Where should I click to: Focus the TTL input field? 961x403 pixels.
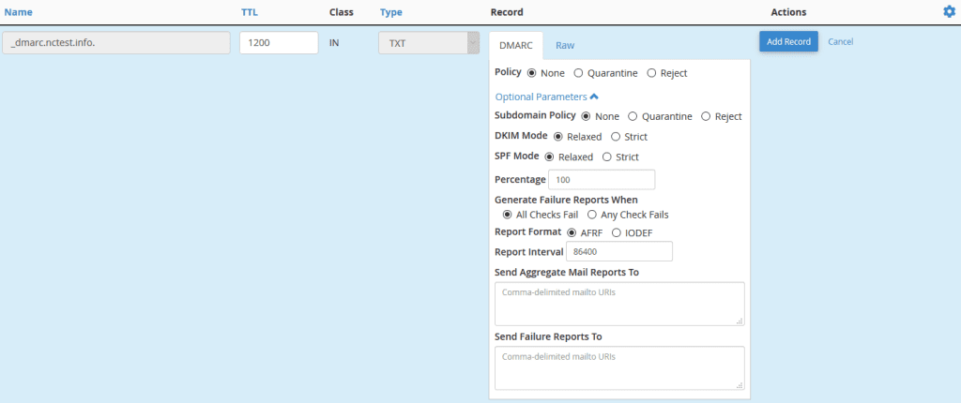pos(279,43)
